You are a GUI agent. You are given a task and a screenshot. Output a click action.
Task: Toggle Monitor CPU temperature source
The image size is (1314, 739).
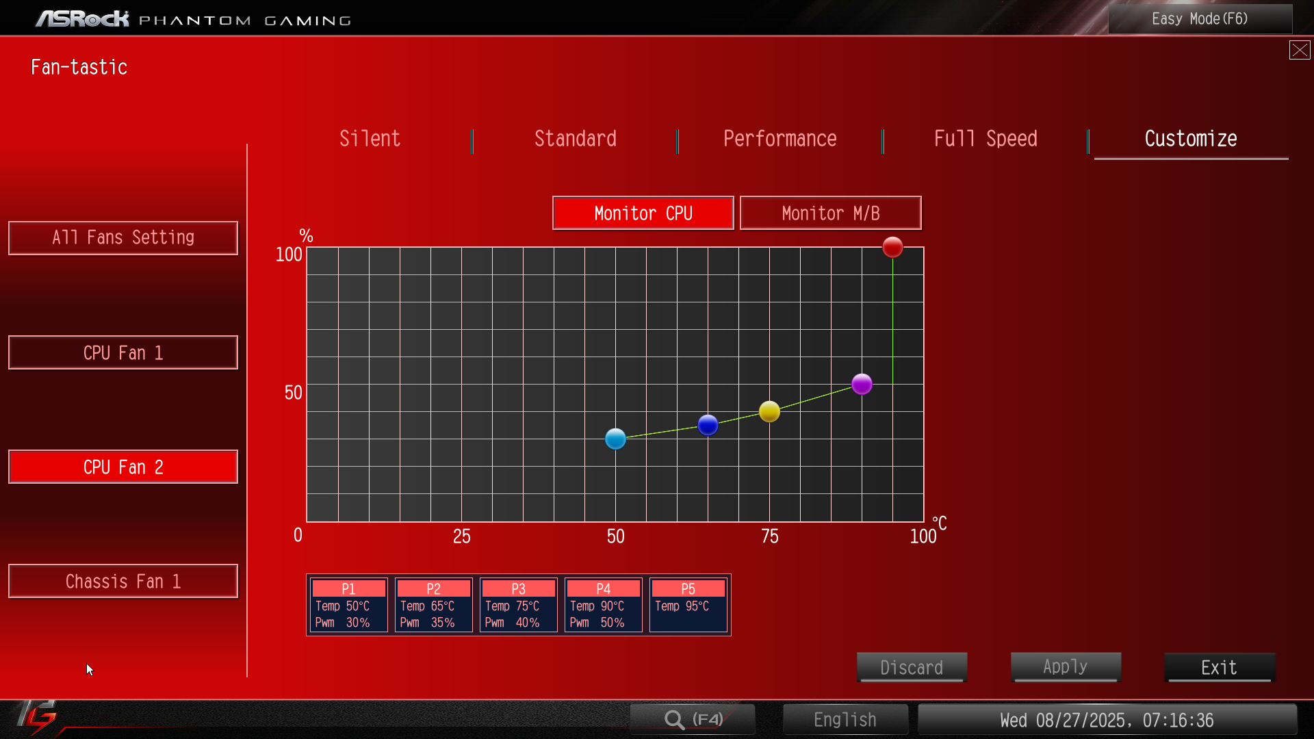coord(643,213)
